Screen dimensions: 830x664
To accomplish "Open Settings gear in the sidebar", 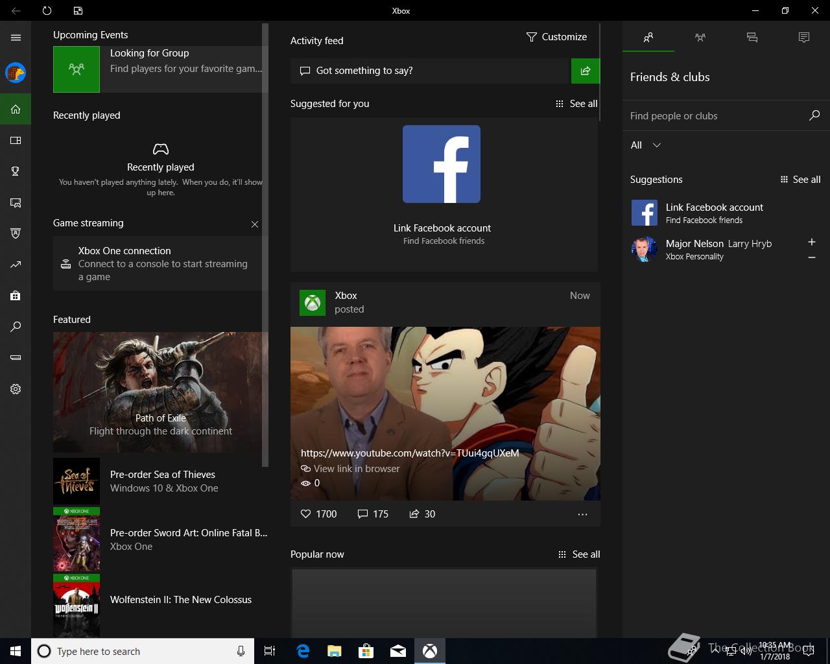I will (x=16, y=389).
